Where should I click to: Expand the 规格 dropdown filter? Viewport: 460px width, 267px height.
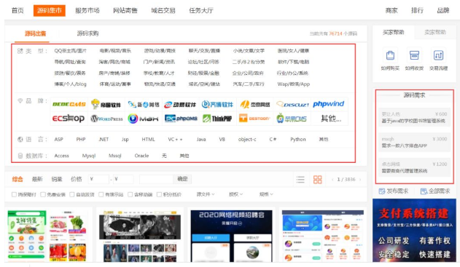coord(266,194)
